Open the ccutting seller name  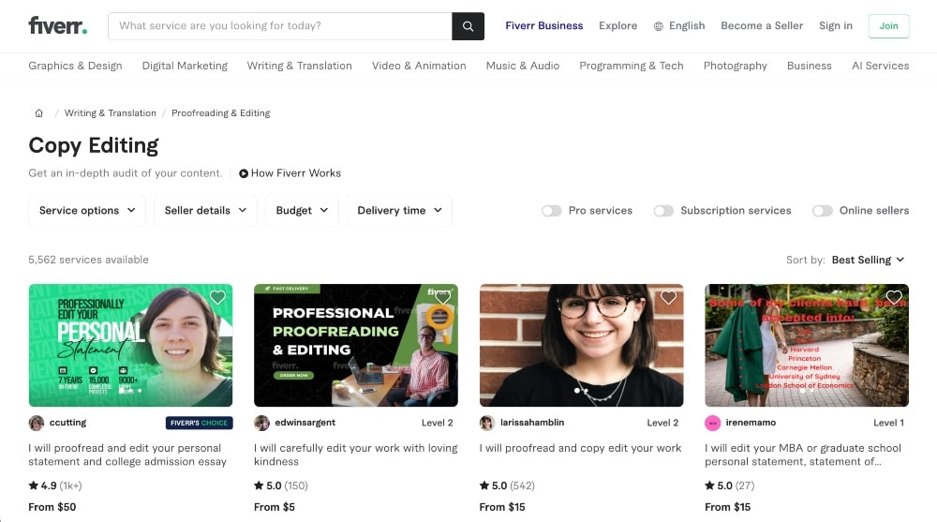[67, 423]
